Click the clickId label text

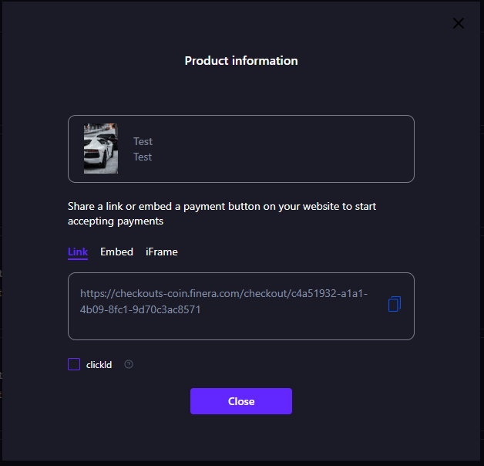click(99, 365)
